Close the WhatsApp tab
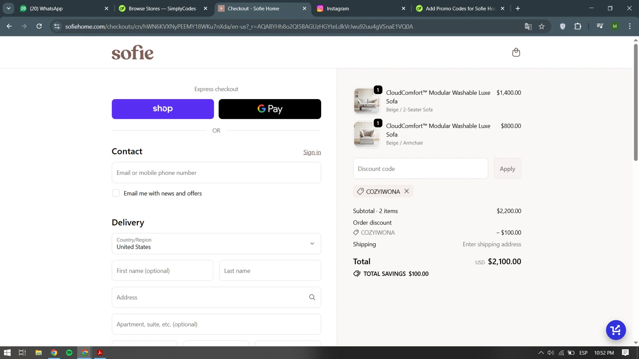The width and height of the screenshot is (639, 359). 106,9
